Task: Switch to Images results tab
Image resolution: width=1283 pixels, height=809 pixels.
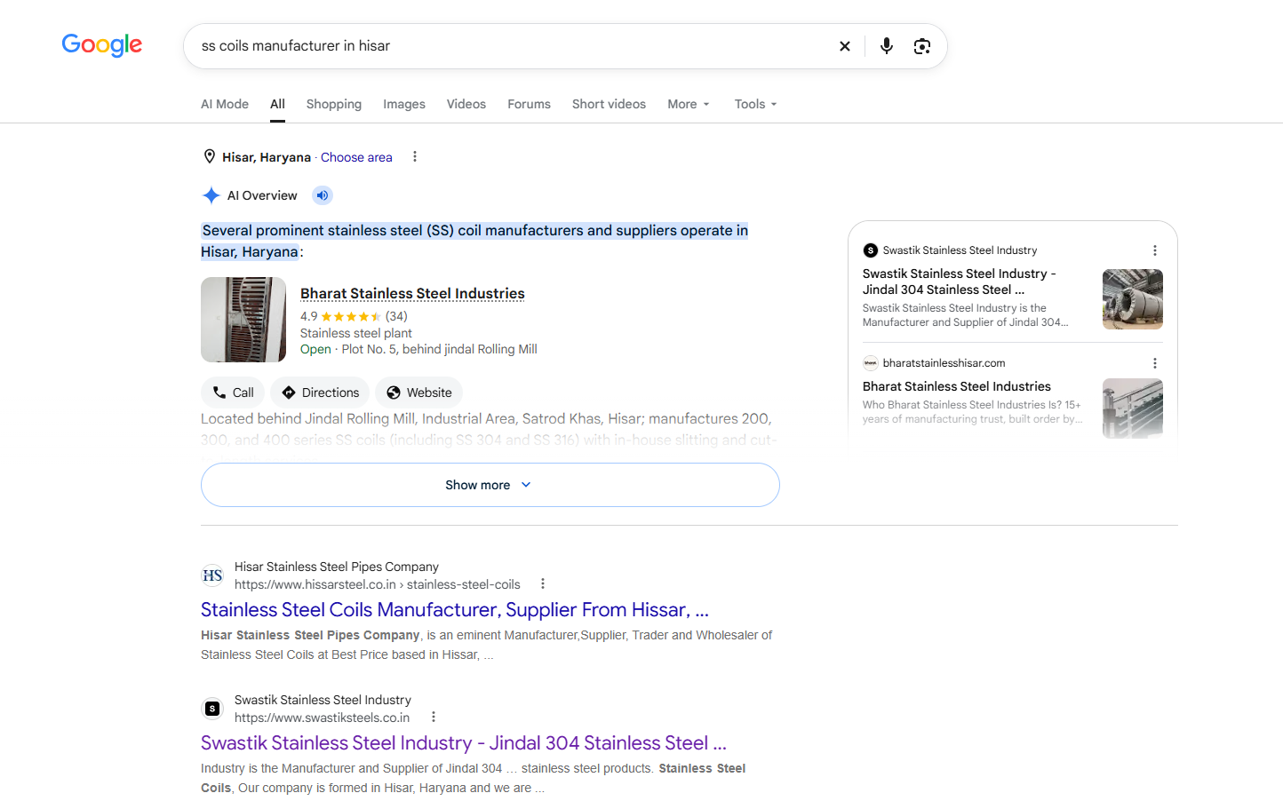Action: coord(404,104)
